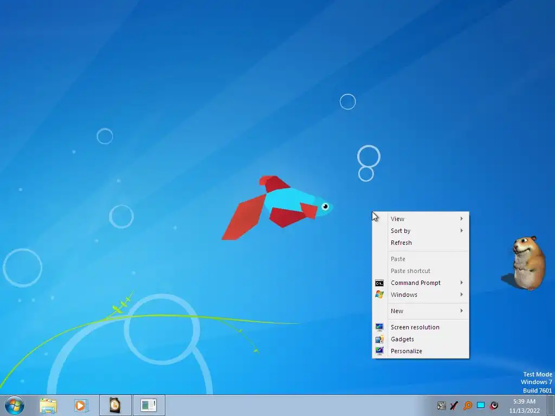Click the red and blue fish gadget
This screenshot has width=555, height=416.
pyautogui.click(x=277, y=207)
